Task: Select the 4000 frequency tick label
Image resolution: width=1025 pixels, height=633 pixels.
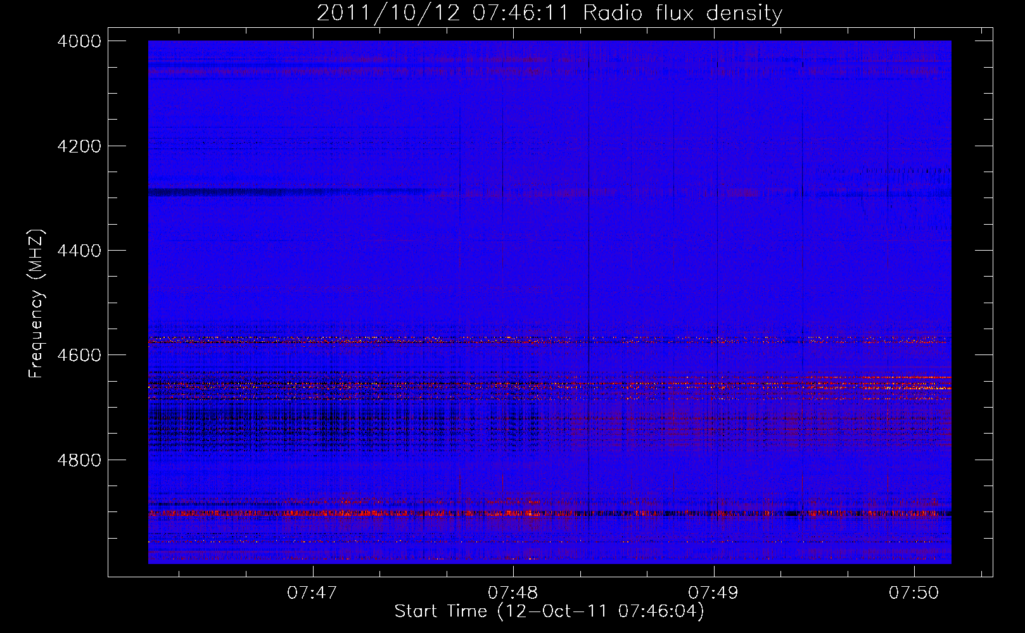Action: coord(79,41)
